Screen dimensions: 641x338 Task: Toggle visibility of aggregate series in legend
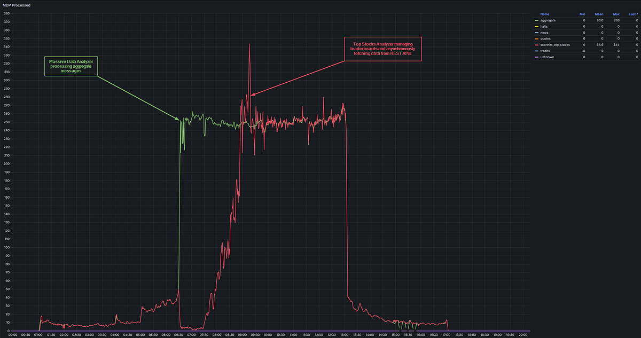coord(548,20)
